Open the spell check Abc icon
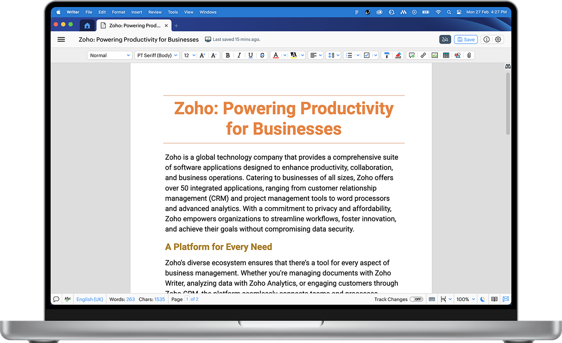 pyautogui.click(x=68, y=299)
